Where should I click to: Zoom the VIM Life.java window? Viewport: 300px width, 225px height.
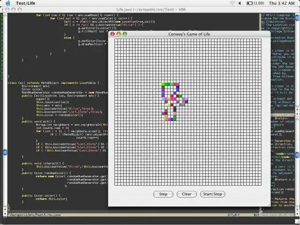[20, 9]
